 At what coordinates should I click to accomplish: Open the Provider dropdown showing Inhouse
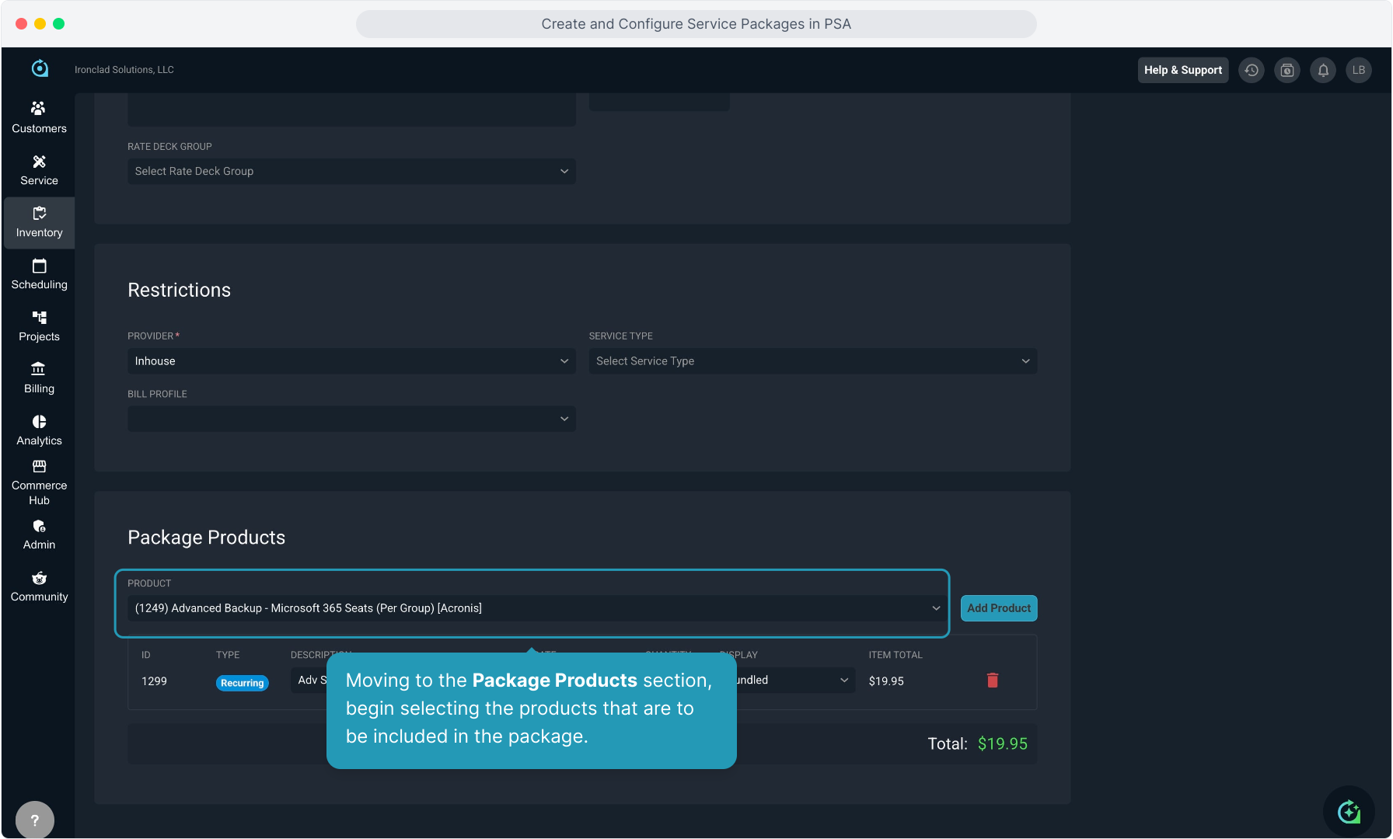351,361
